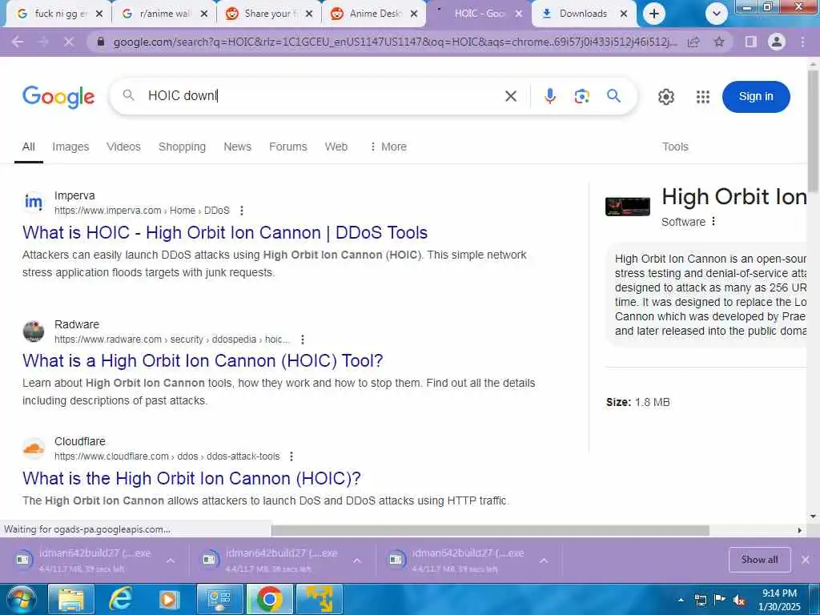The width and height of the screenshot is (820, 615).
Task: Click the Cloudflare favicon
Action: (x=34, y=448)
